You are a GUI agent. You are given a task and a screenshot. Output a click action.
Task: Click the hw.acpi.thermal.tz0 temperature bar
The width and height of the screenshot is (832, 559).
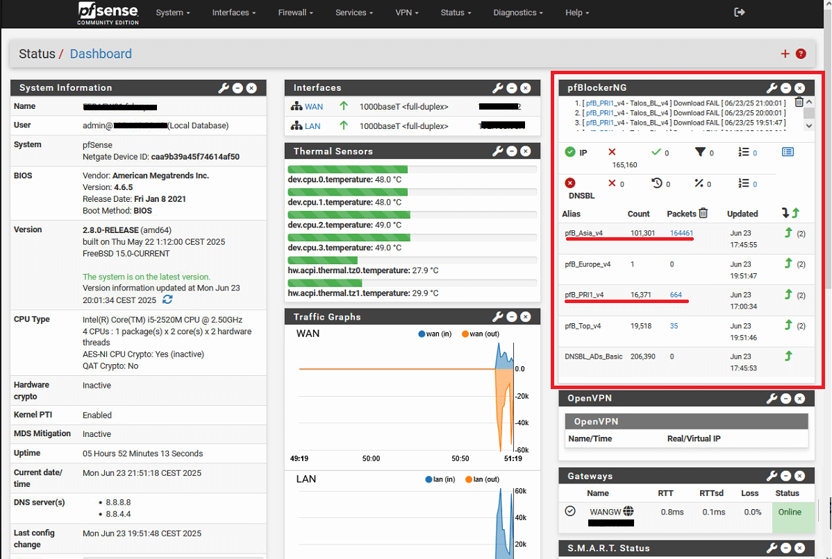point(413,260)
